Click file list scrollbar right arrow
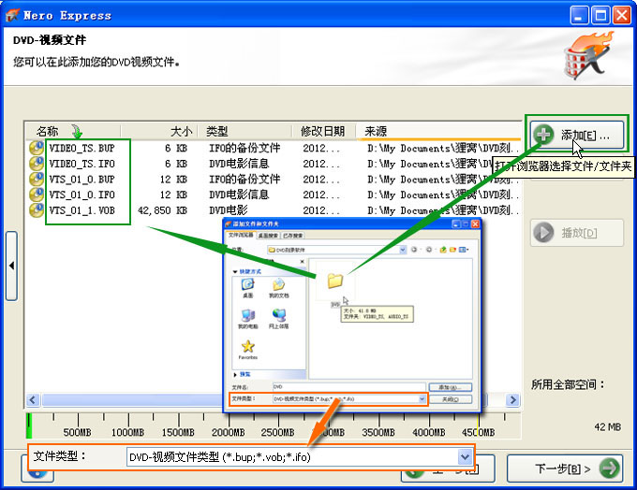This screenshot has height=490, width=637. click(x=513, y=400)
